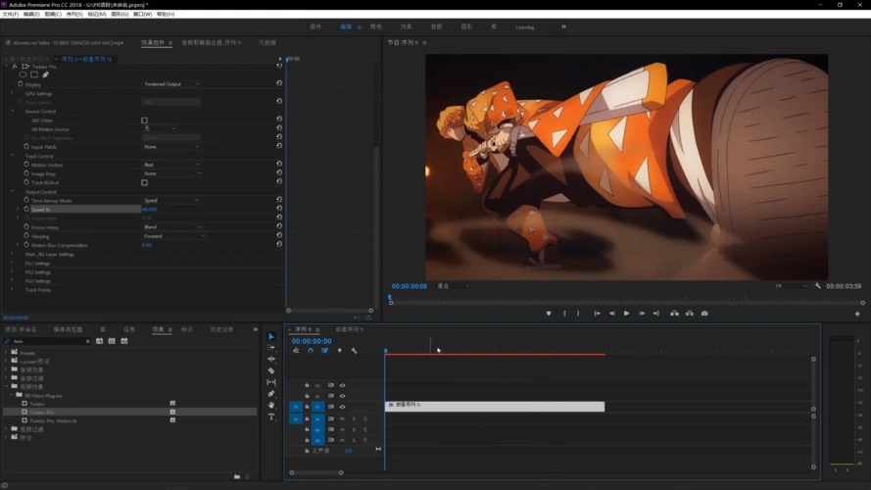Screen dimensions: 871x490
Task: Click the Speed % value 40.000
Action: click(149, 210)
